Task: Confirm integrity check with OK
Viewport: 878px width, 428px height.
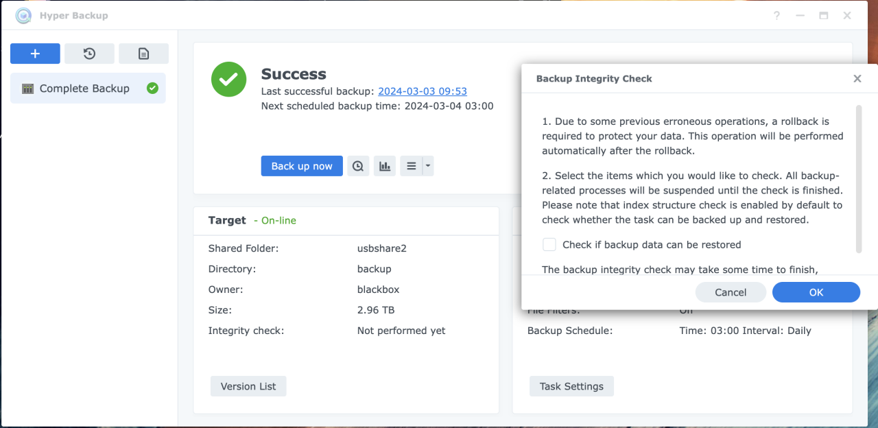Action: click(816, 292)
